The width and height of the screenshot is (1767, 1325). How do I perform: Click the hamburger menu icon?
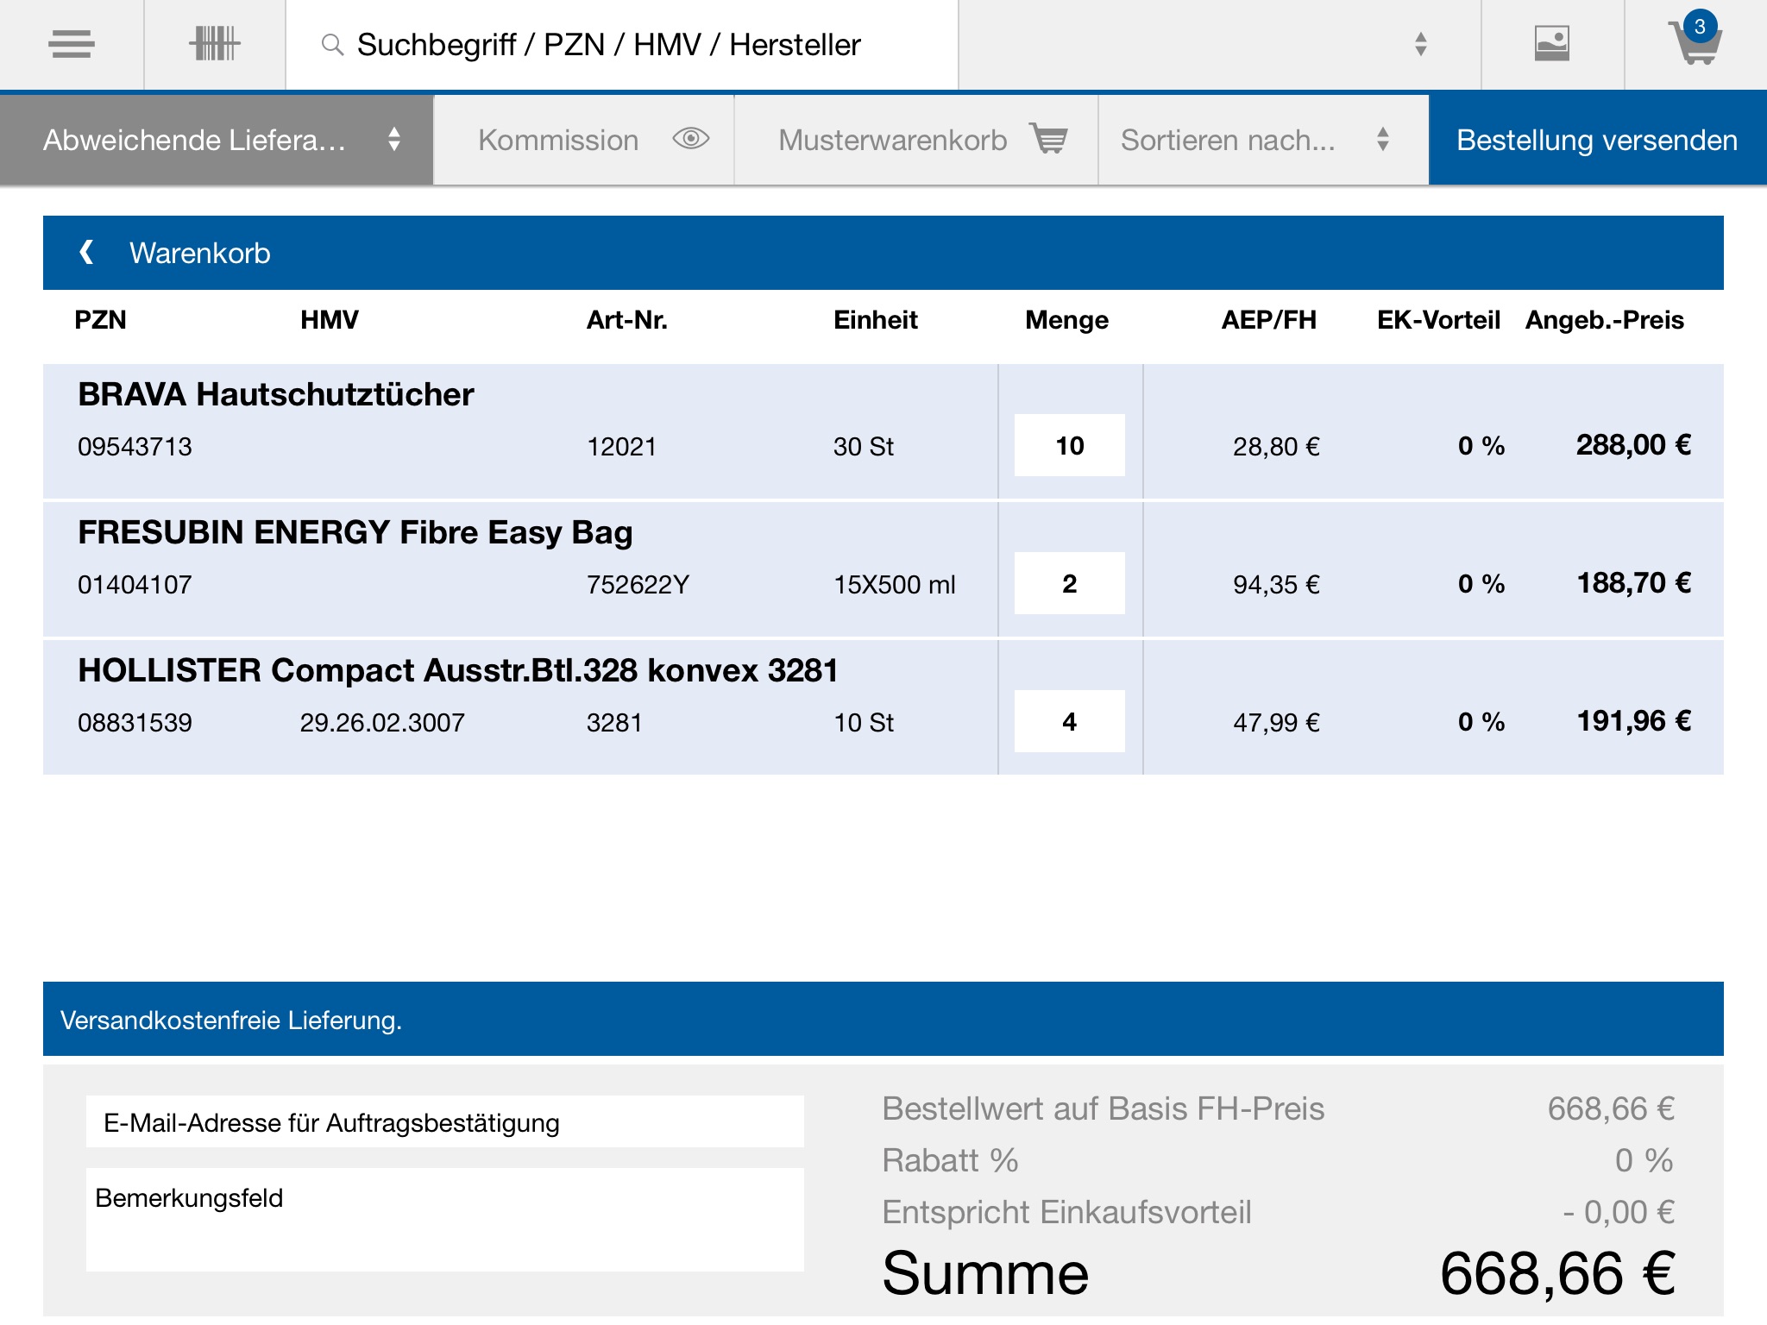[70, 41]
